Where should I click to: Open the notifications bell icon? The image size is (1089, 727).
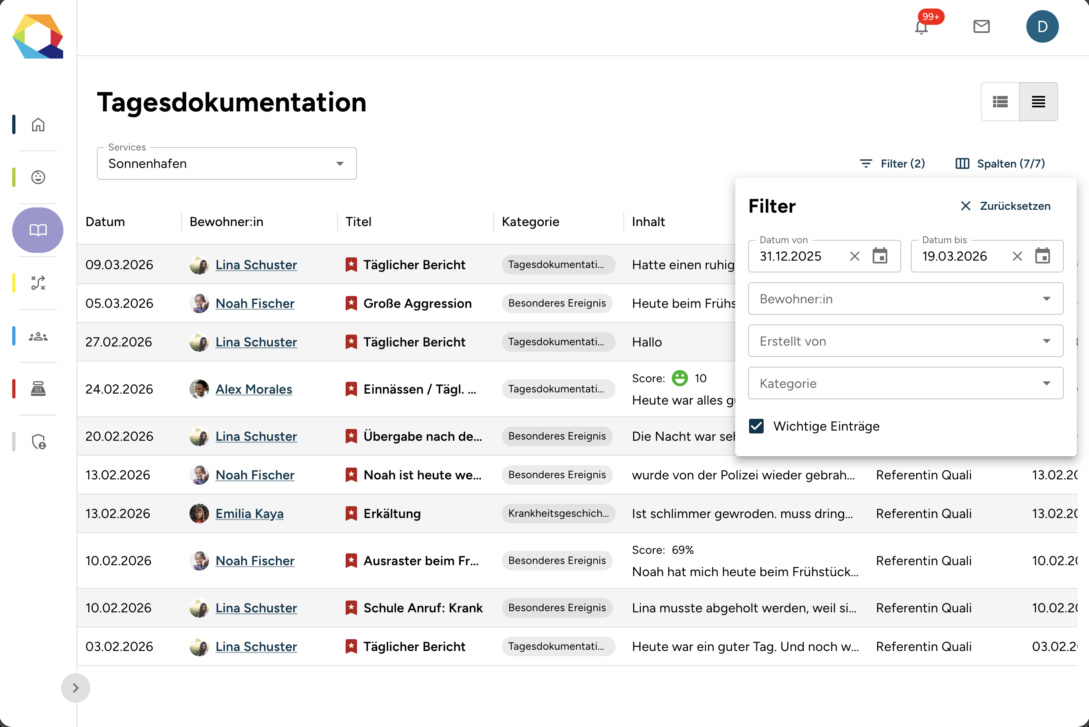(x=921, y=27)
